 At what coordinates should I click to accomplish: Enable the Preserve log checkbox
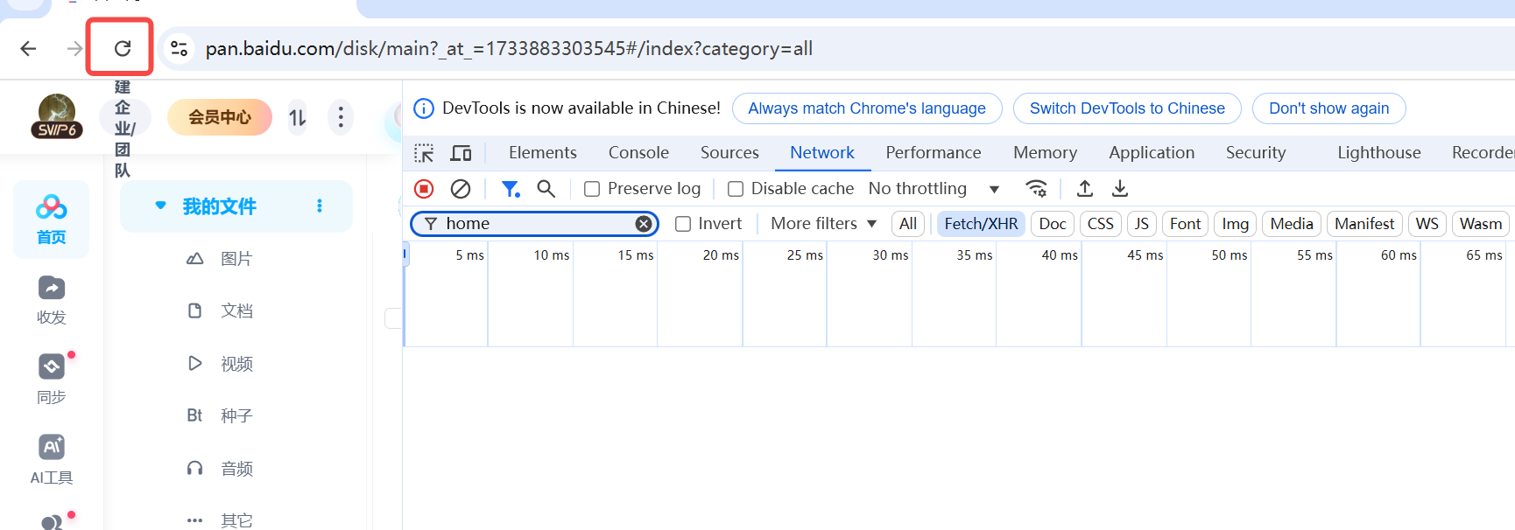tap(593, 189)
